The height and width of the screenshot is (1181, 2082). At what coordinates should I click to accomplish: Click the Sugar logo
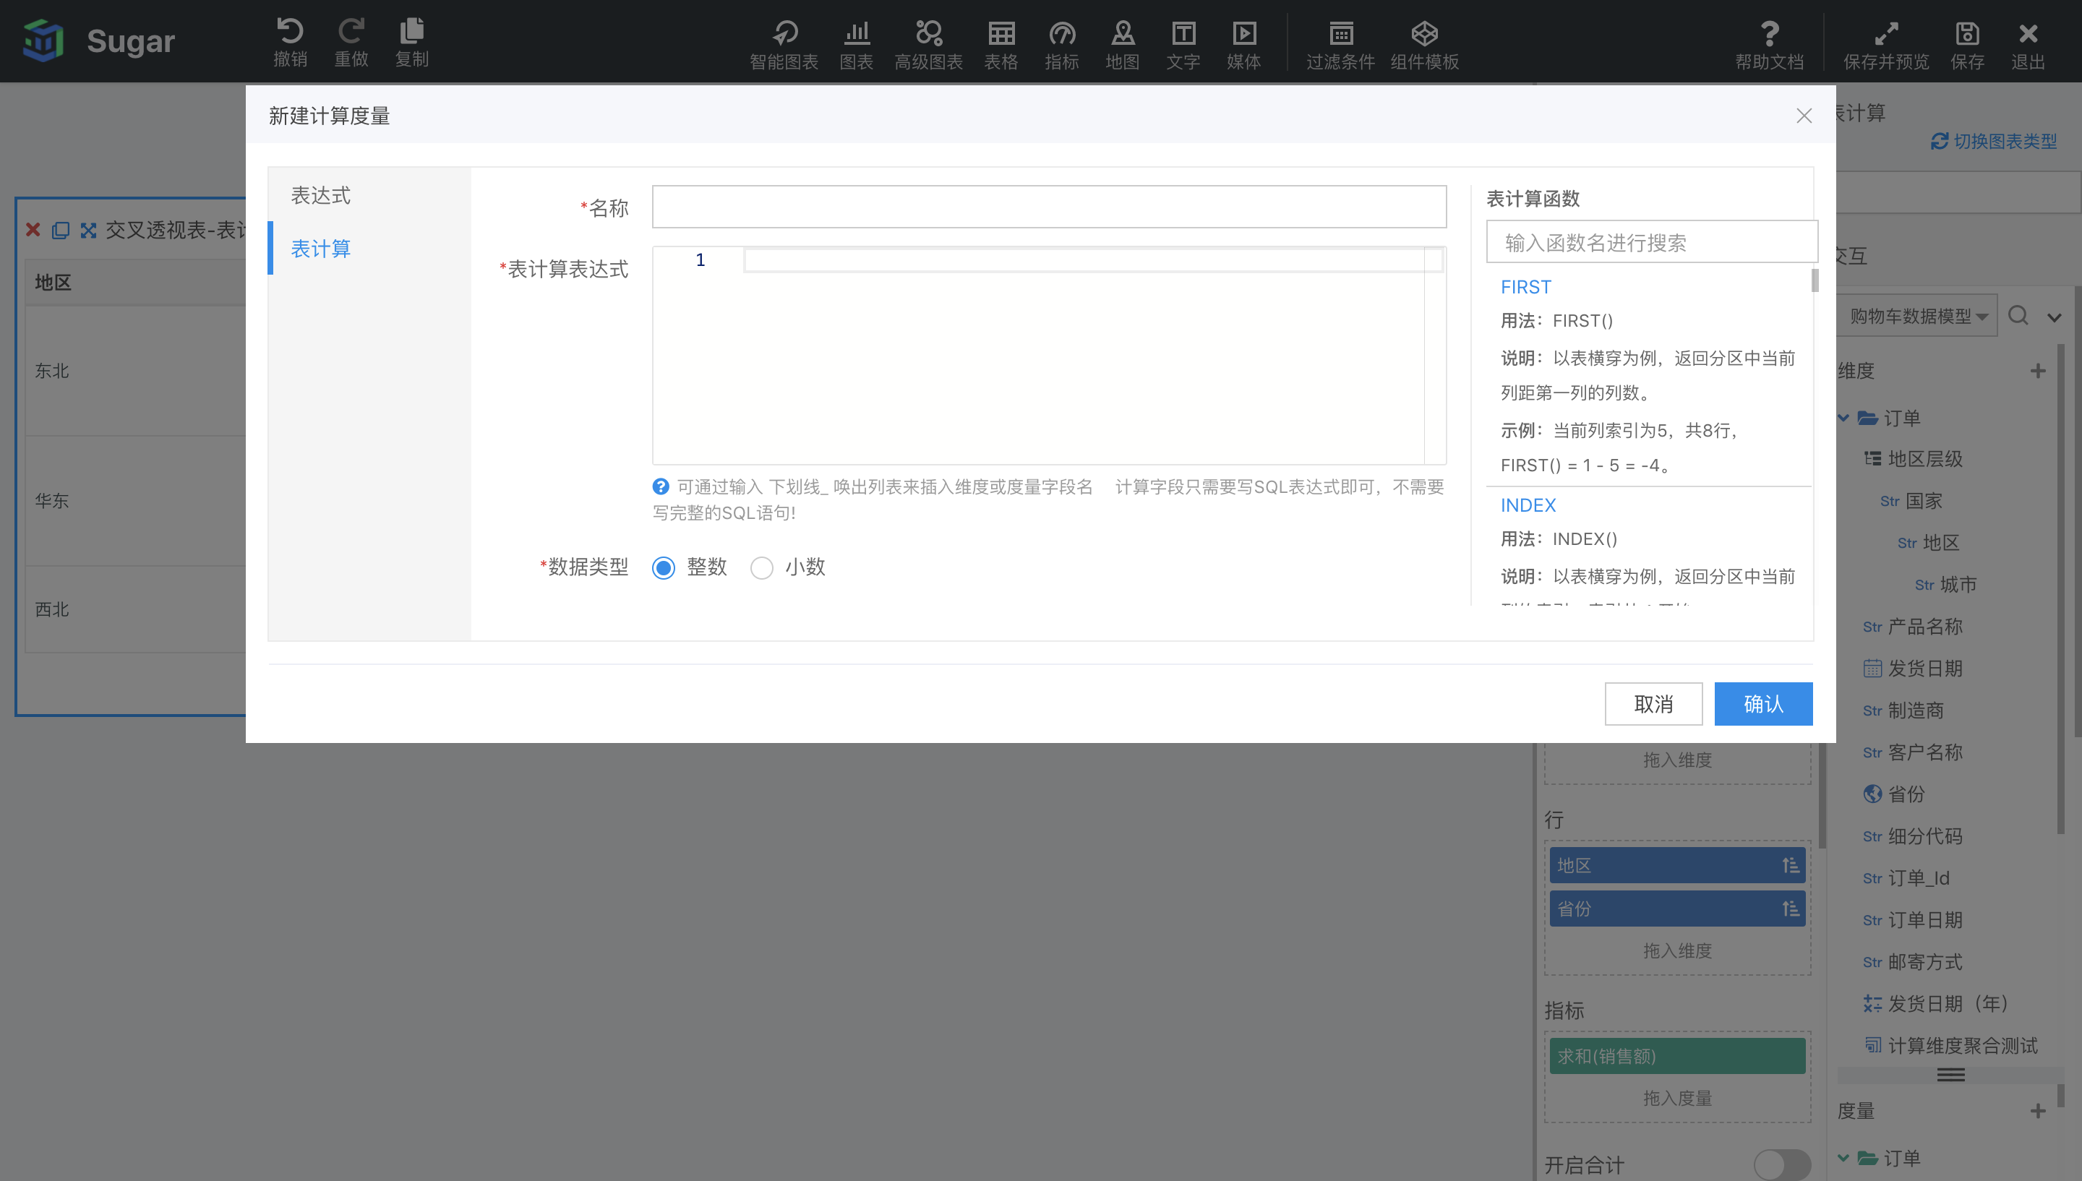43,40
